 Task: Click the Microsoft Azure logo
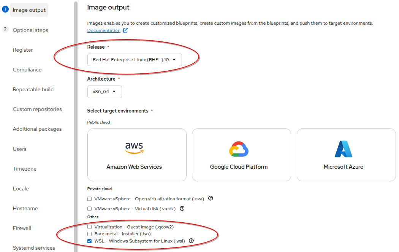(x=343, y=149)
